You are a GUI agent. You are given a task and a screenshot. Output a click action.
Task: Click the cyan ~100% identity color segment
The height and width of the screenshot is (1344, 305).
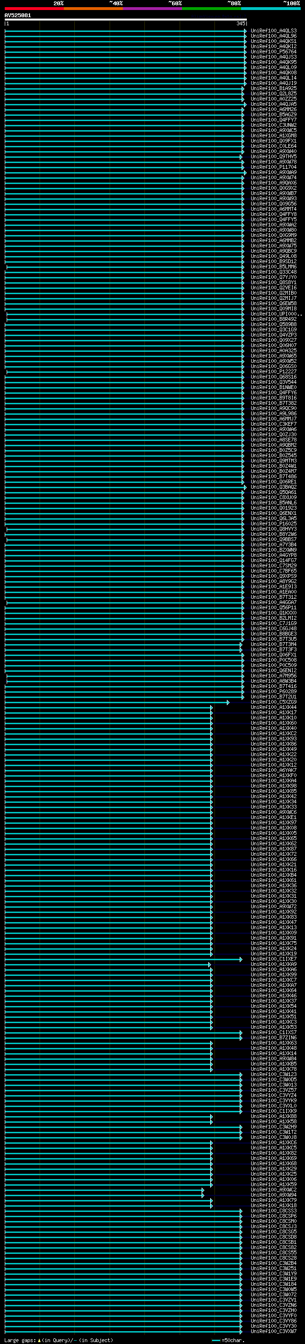[x=271, y=9]
